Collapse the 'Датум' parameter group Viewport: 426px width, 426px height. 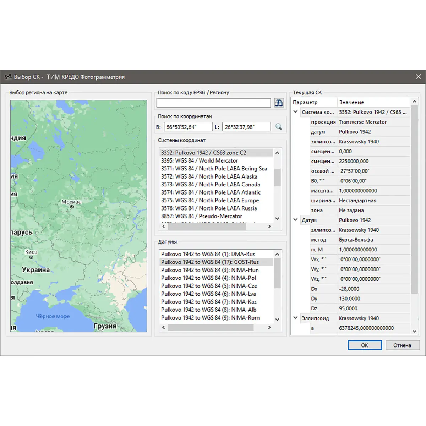pos(295,220)
